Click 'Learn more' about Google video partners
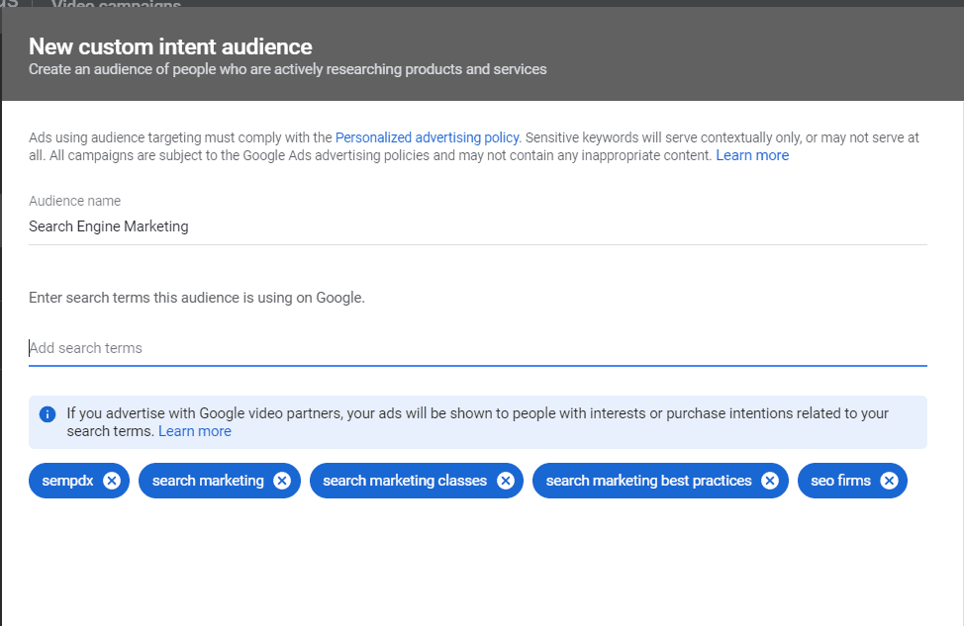This screenshot has height=626, width=964. click(x=195, y=430)
